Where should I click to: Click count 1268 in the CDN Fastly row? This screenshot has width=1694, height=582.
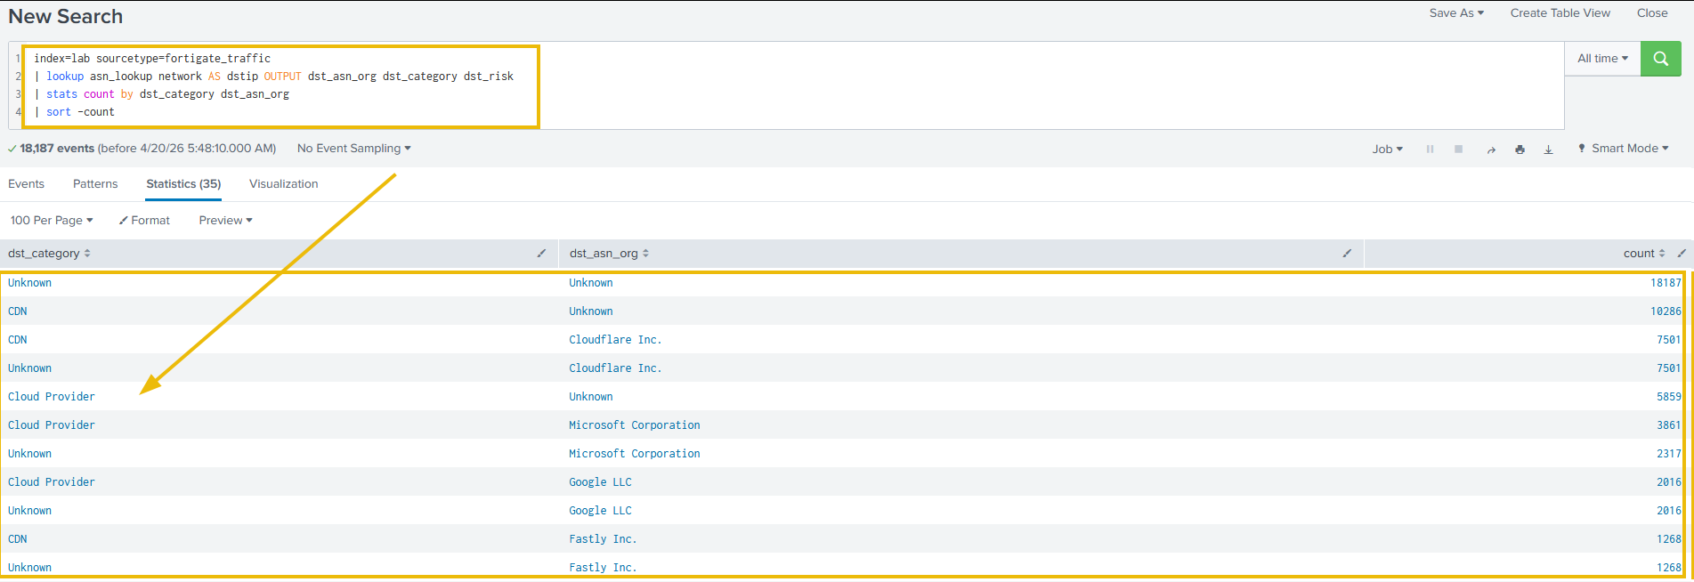(x=1669, y=539)
